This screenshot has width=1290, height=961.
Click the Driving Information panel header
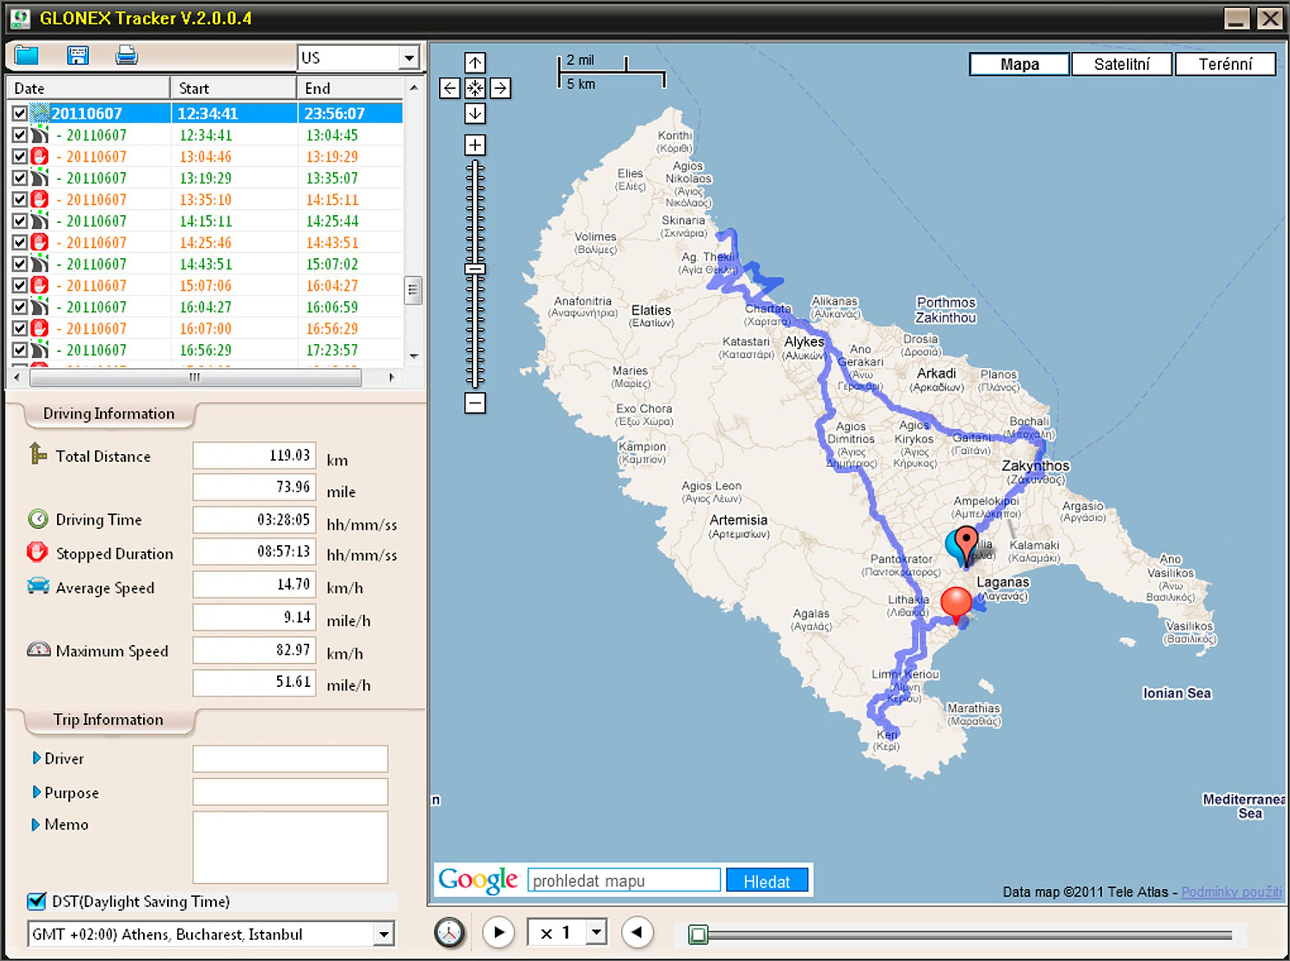coord(109,413)
